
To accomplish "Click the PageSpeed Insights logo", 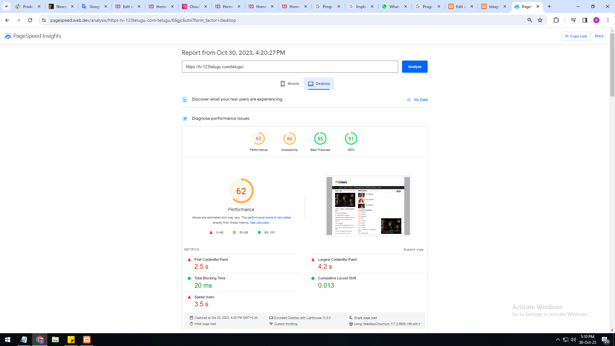I will [x=33, y=36].
